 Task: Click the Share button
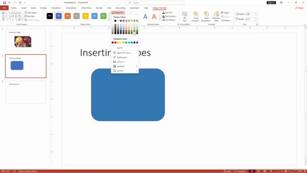[x=299, y=8]
